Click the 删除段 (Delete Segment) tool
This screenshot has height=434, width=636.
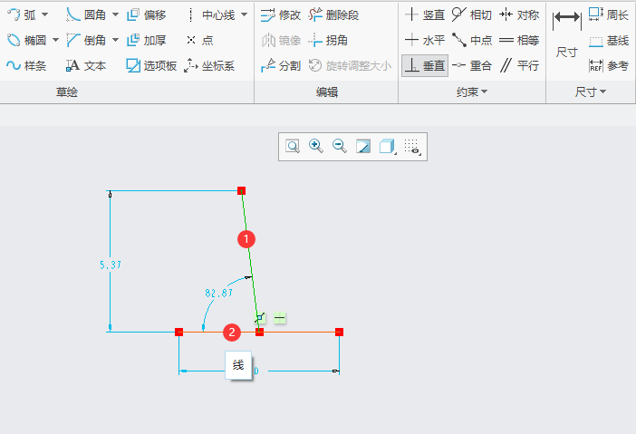[333, 15]
